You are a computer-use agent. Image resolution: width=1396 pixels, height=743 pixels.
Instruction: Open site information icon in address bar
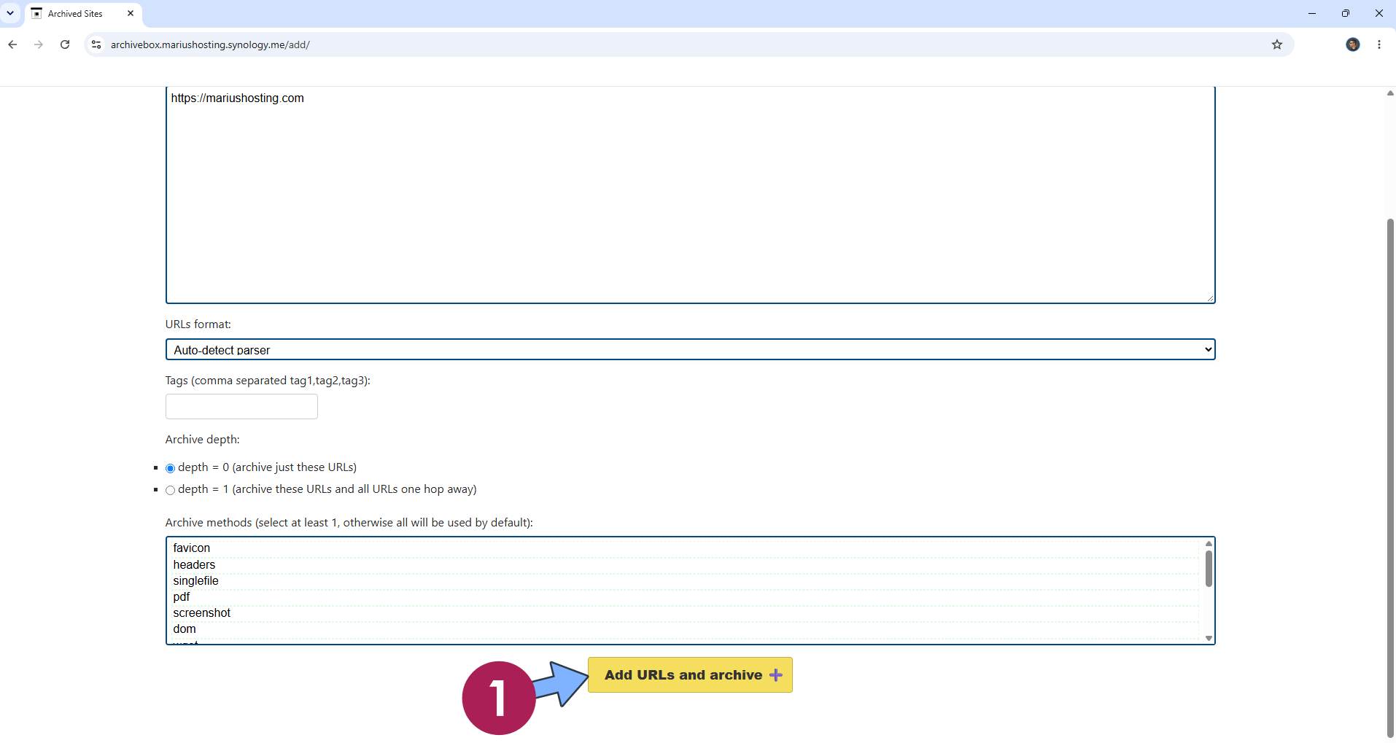click(x=96, y=44)
